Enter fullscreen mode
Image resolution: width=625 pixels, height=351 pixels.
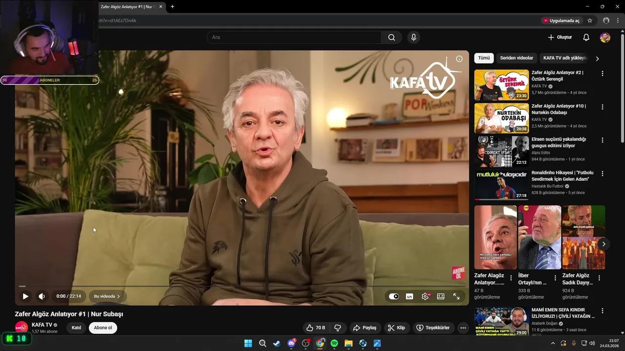point(457,296)
